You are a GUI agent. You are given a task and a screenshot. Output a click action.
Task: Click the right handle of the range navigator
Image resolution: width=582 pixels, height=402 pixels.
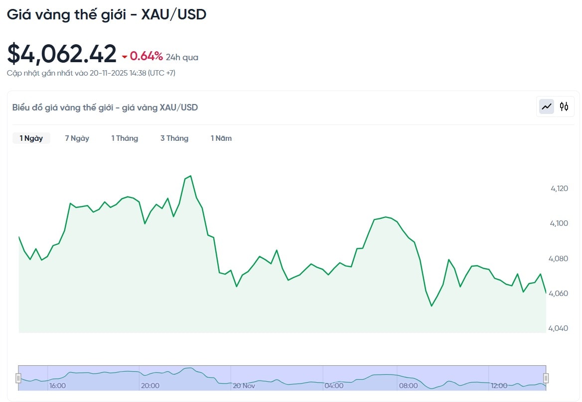[546, 378]
